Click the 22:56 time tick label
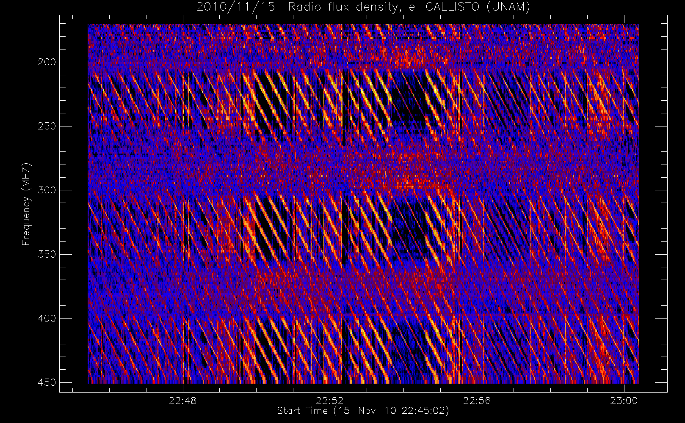Image resolution: width=685 pixels, height=423 pixels. 477,401
